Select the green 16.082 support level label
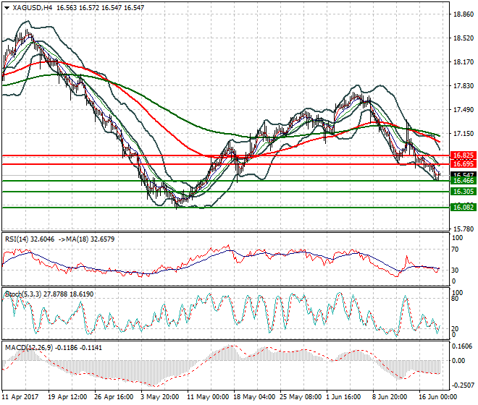This screenshot has height=405, width=478. pyautogui.click(x=464, y=208)
